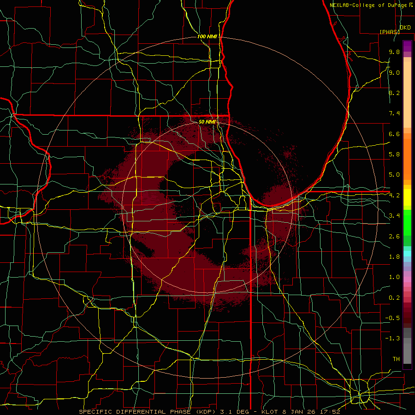Screen dimensions: 415x415
Task: Click the TH threshold label
Action: pos(396,359)
